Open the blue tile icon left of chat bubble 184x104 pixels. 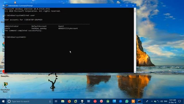[x=114, y=101]
